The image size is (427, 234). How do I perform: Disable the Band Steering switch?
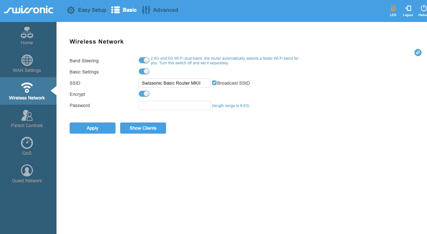(144, 60)
